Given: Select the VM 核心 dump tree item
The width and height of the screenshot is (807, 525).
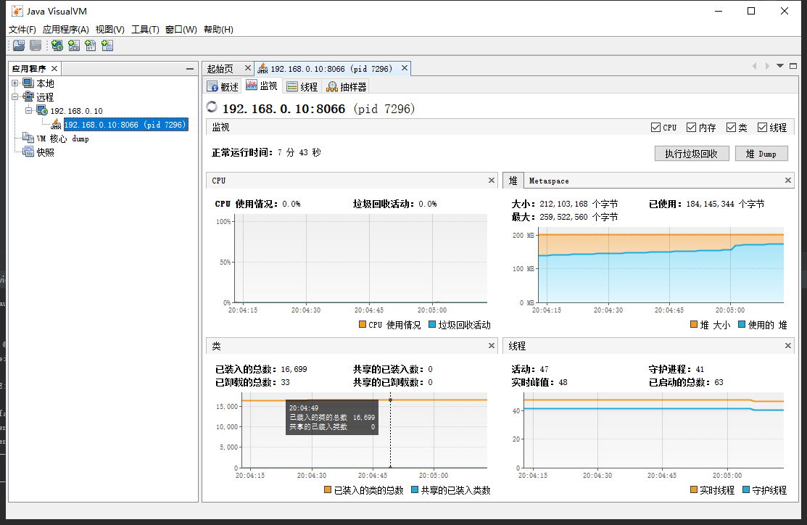Looking at the screenshot, I should point(62,139).
